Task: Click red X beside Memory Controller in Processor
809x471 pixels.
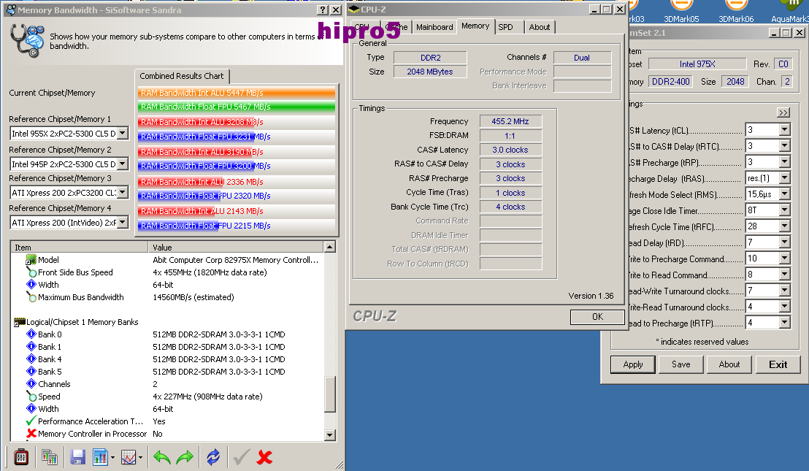Action: coord(31,433)
